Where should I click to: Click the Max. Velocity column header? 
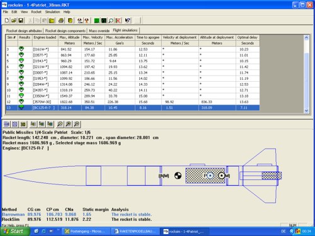click(x=93, y=37)
